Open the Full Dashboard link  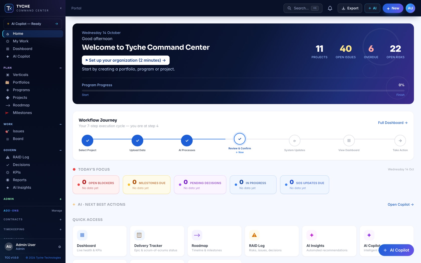click(393, 123)
